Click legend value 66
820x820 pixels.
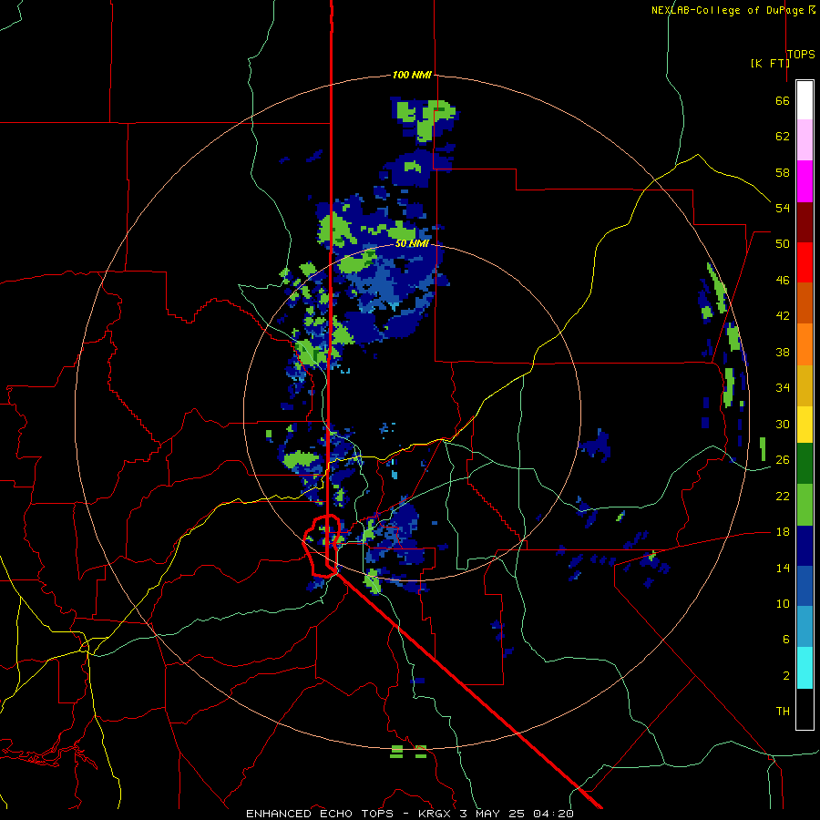point(783,101)
